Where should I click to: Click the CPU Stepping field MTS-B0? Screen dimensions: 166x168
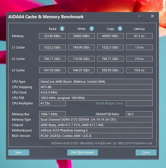(96, 87)
